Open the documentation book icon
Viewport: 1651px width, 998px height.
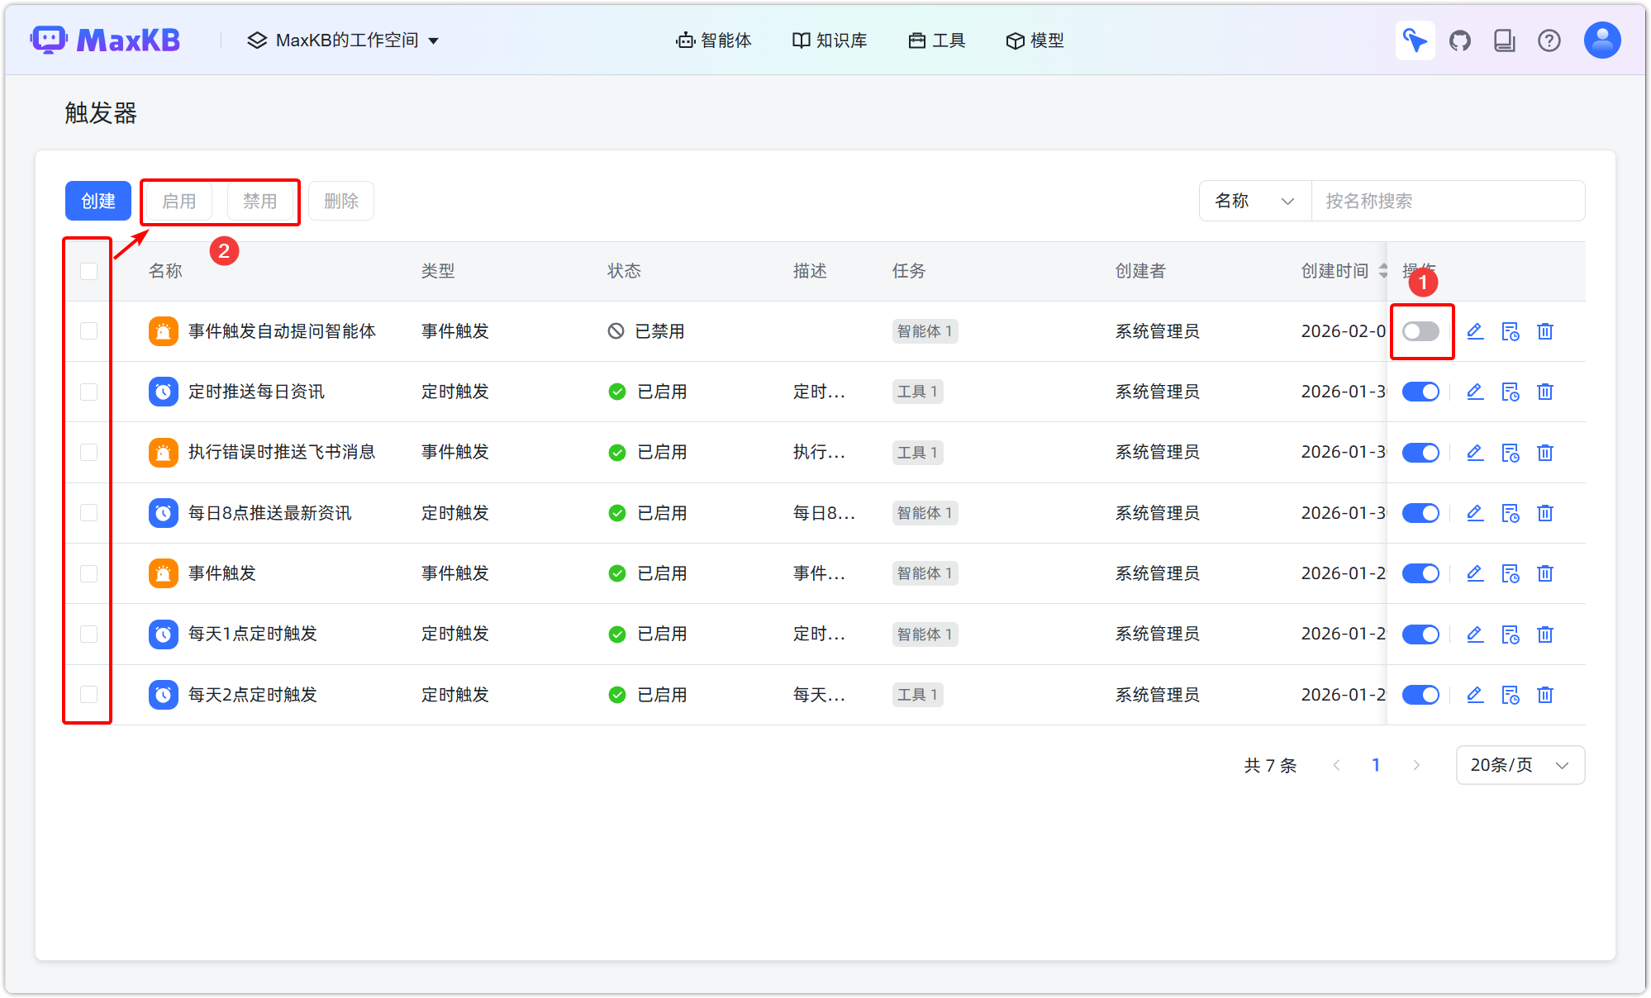point(1505,40)
